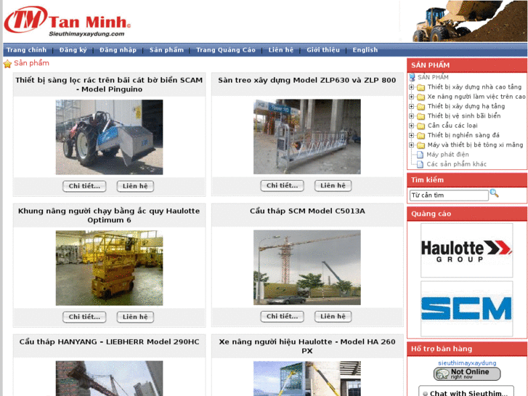Expand Cần cẩu các loại node
528x396 pixels.
pyautogui.click(x=412, y=126)
